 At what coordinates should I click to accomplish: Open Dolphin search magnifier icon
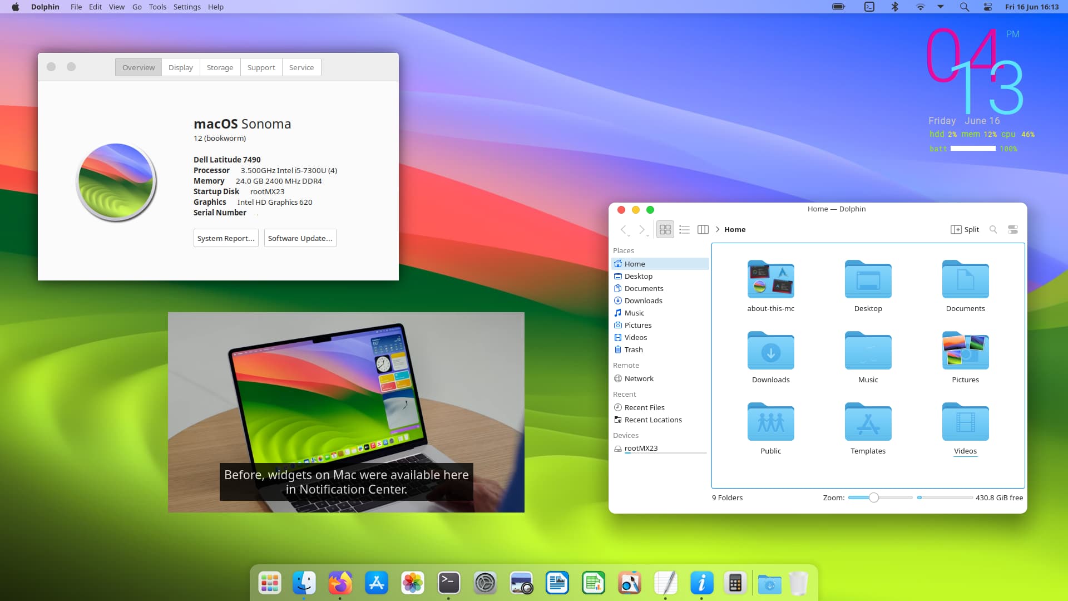(993, 229)
